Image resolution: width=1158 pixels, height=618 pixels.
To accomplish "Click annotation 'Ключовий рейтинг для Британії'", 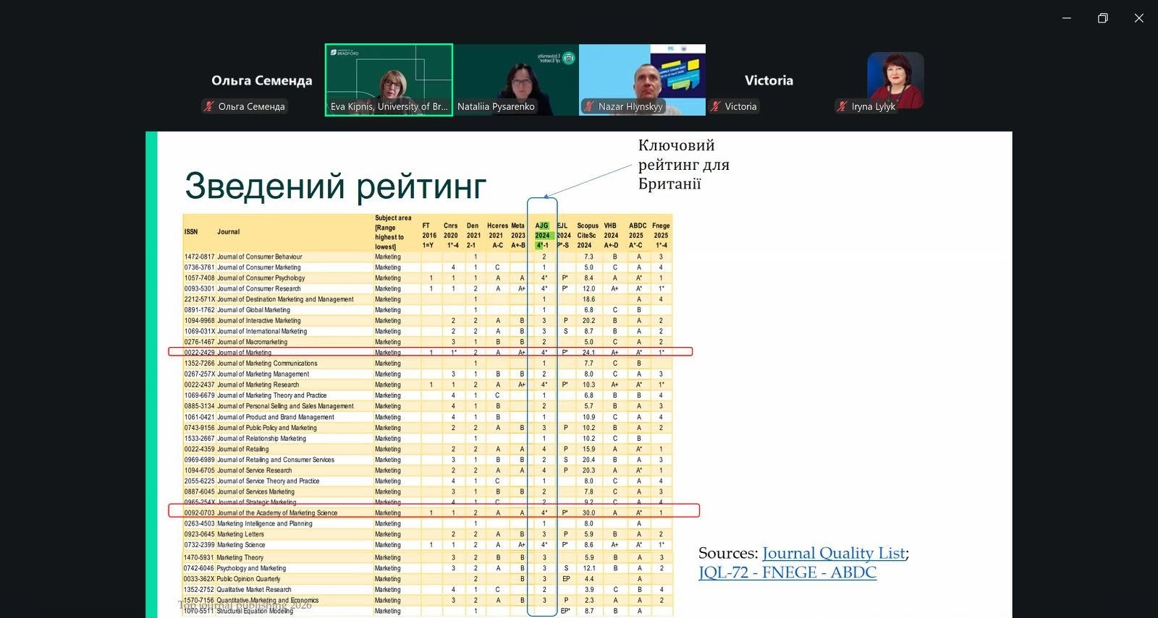I will click(683, 165).
